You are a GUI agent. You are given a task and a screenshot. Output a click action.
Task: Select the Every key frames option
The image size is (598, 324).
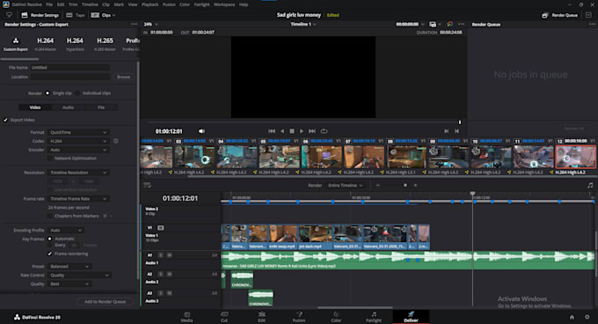[x=49, y=245]
